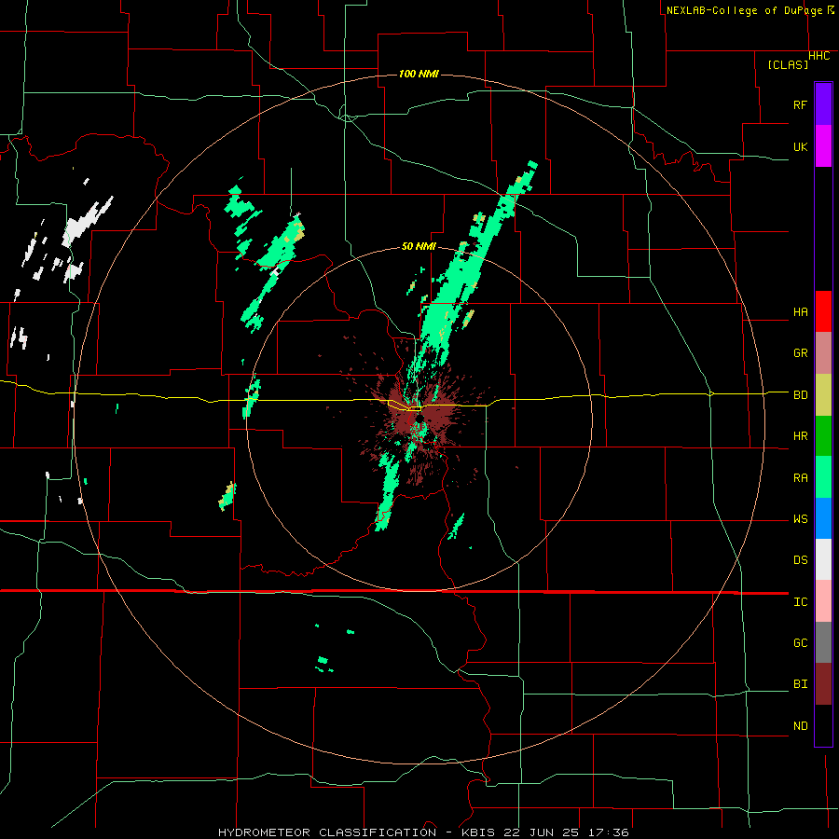Click the IC legend label

(x=800, y=602)
